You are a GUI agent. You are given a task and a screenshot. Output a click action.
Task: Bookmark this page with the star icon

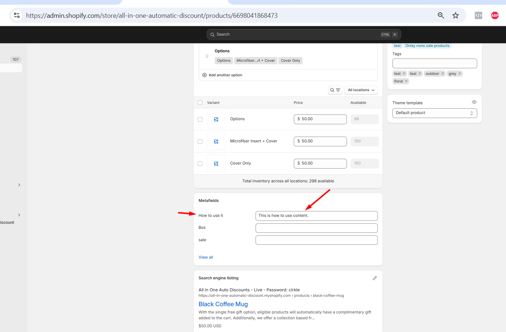click(x=455, y=15)
